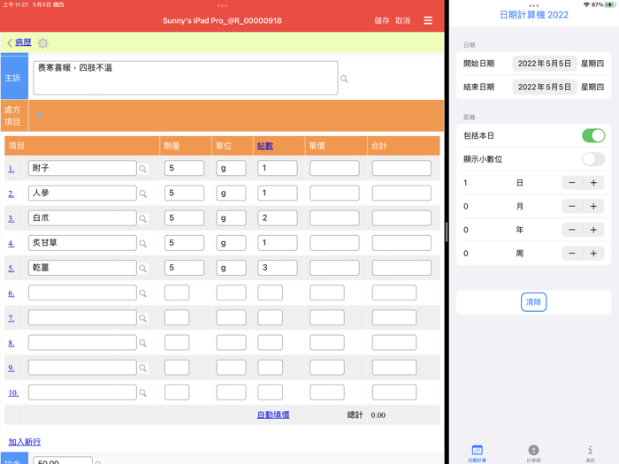Screen dimensions: 619x464
Task: Click the search icon for the 炙甘草 row
Action: 143,243
